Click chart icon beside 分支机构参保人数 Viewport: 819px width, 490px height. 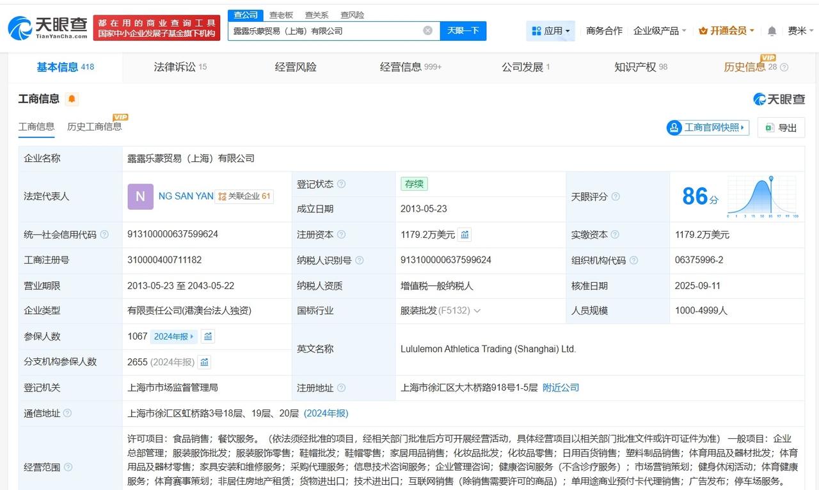[204, 362]
